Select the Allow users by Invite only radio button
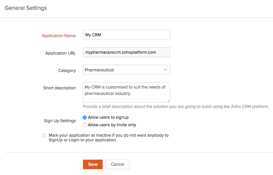The height and width of the screenshot is (175, 273). coord(85,125)
